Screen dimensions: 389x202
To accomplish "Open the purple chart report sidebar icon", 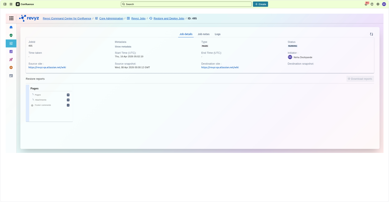I will 11,51.
